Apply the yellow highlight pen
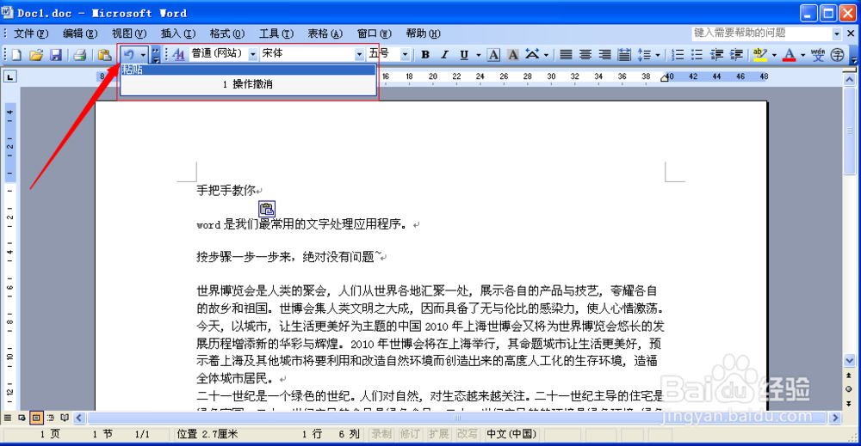Viewport: 861px width, 446px height. tap(760, 55)
